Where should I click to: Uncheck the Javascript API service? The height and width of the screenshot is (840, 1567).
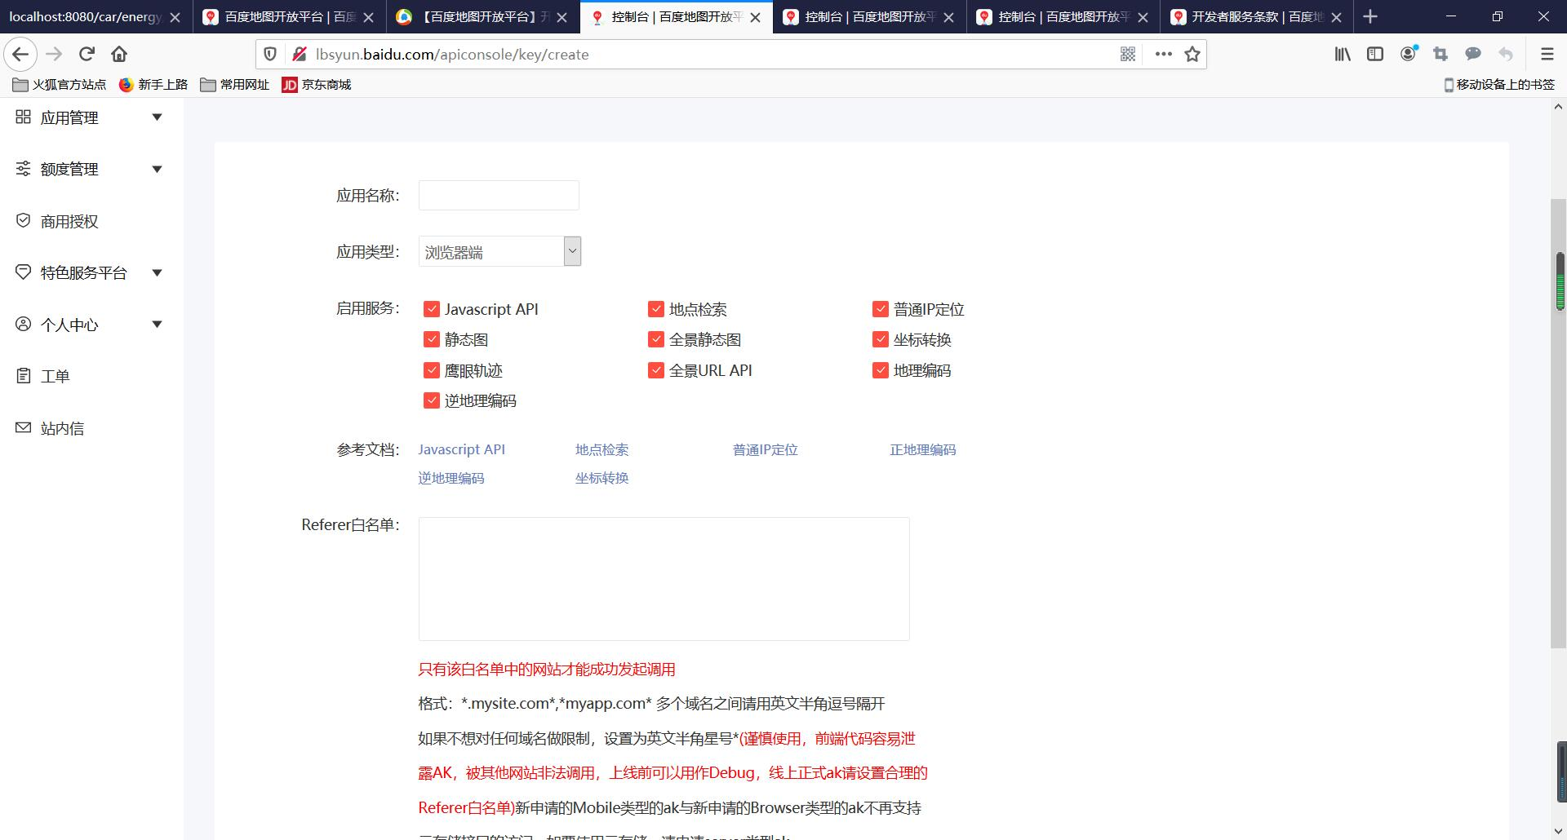[x=432, y=308]
